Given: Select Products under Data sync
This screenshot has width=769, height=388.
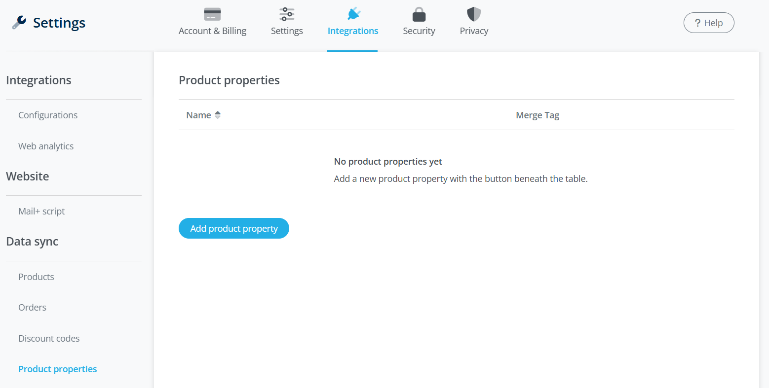Looking at the screenshot, I should pyautogui.click(x=36, y=277).
